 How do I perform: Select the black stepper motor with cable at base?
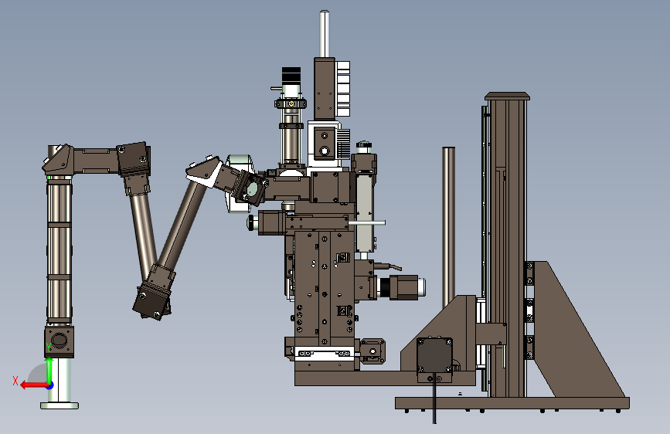coord(434,354)
